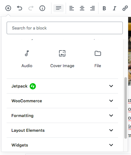Insert a Cover Image block
131x155 pixels.
click(62, 59)
